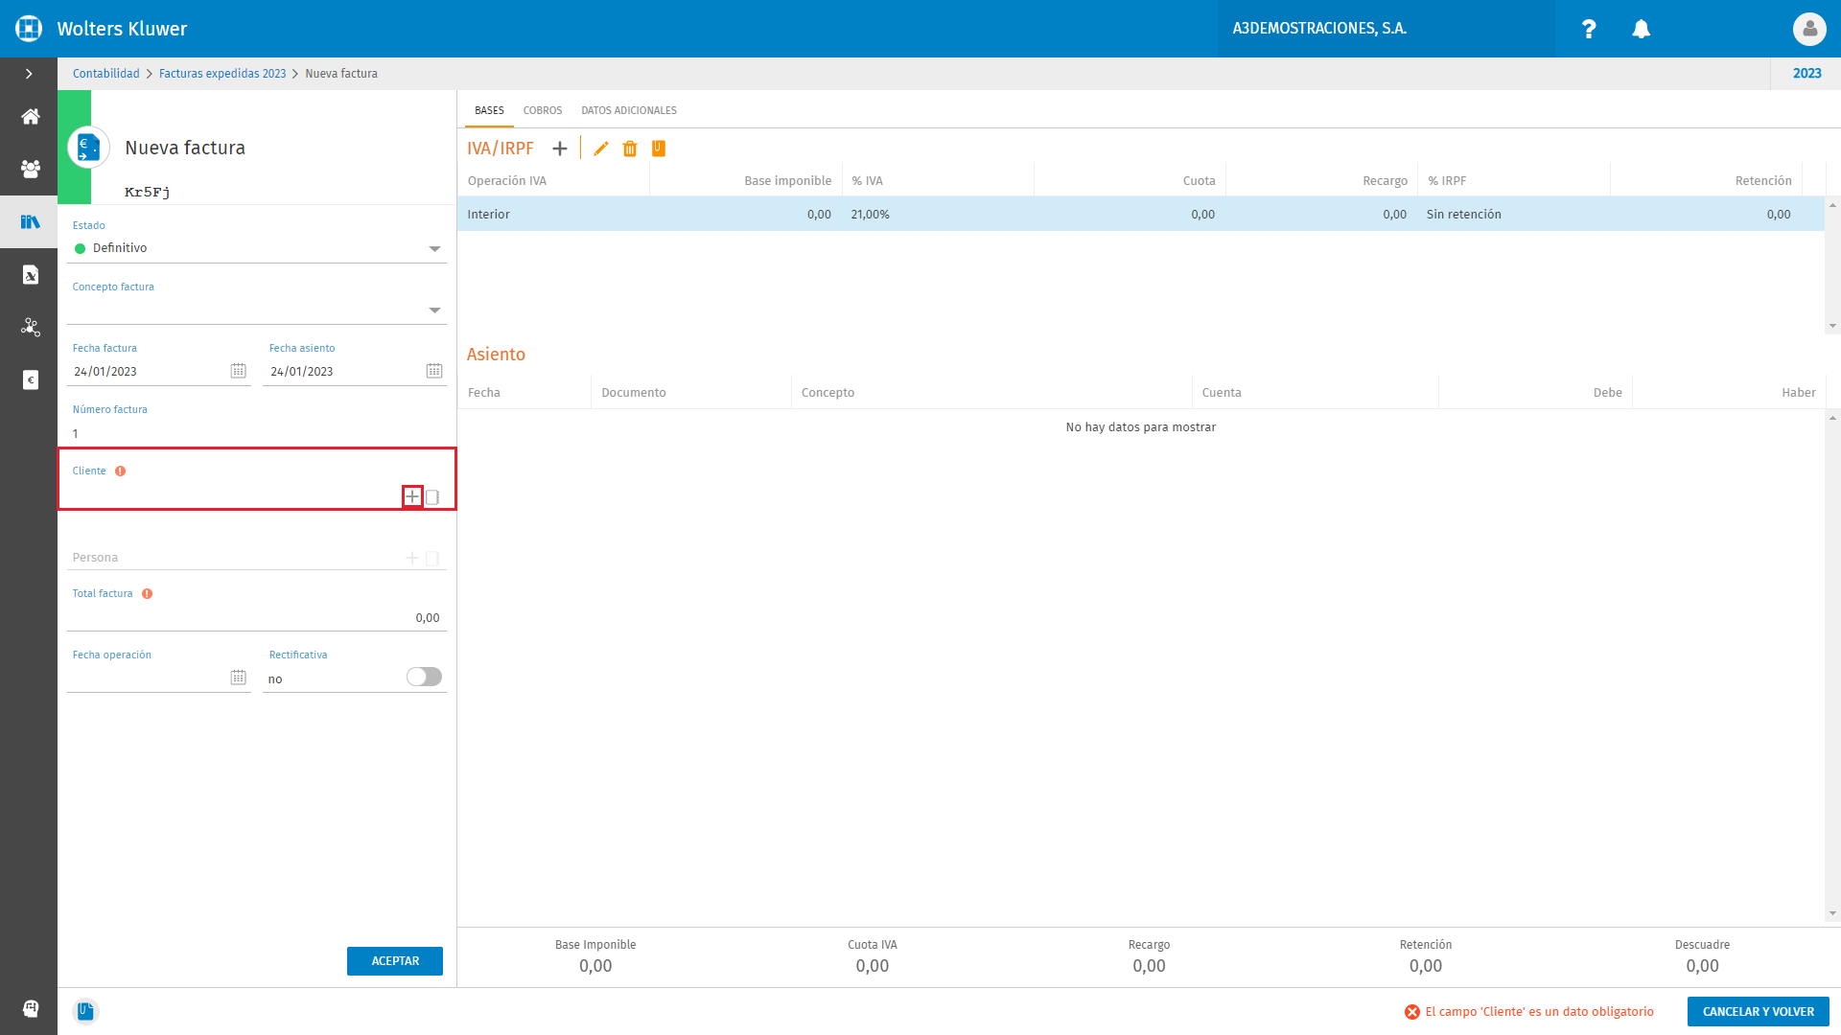1841x1035 pixels.
Task: Click the attachment clip icon in the footer
Action: click(86, 1011)
